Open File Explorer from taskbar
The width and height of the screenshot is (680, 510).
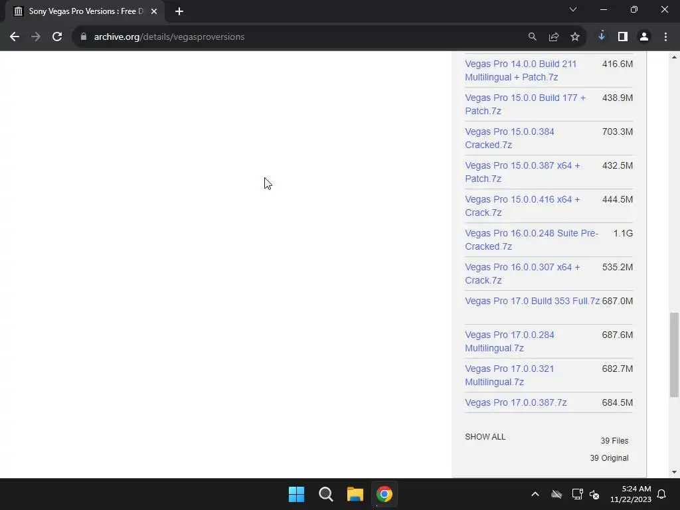(x=355, y=494)
